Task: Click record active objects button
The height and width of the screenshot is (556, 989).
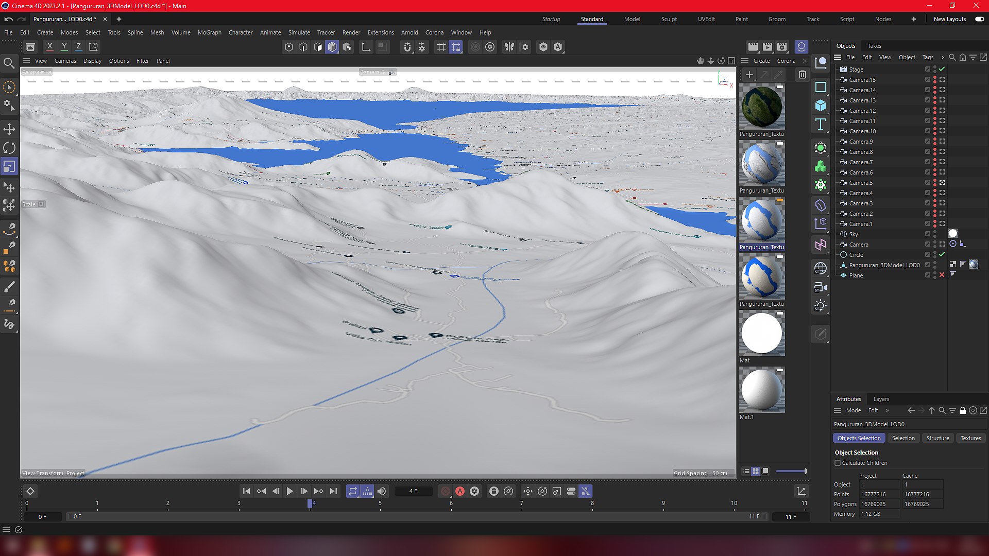Action: pyautogui.click(x=446, y=491)
